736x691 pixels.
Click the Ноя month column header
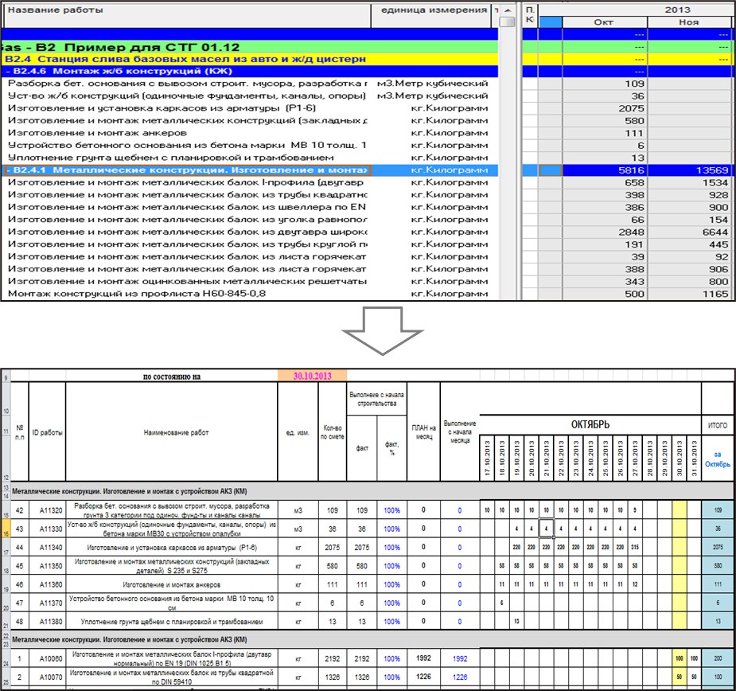click(x=690, y=22)
